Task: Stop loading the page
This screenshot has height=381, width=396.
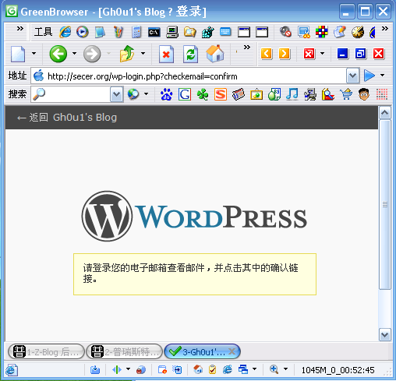Action: pos(166,54)
